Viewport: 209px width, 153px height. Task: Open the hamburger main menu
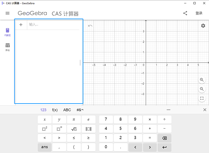click(7, 13)
